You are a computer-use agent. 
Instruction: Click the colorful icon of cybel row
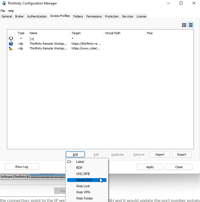tap(11, 49)
